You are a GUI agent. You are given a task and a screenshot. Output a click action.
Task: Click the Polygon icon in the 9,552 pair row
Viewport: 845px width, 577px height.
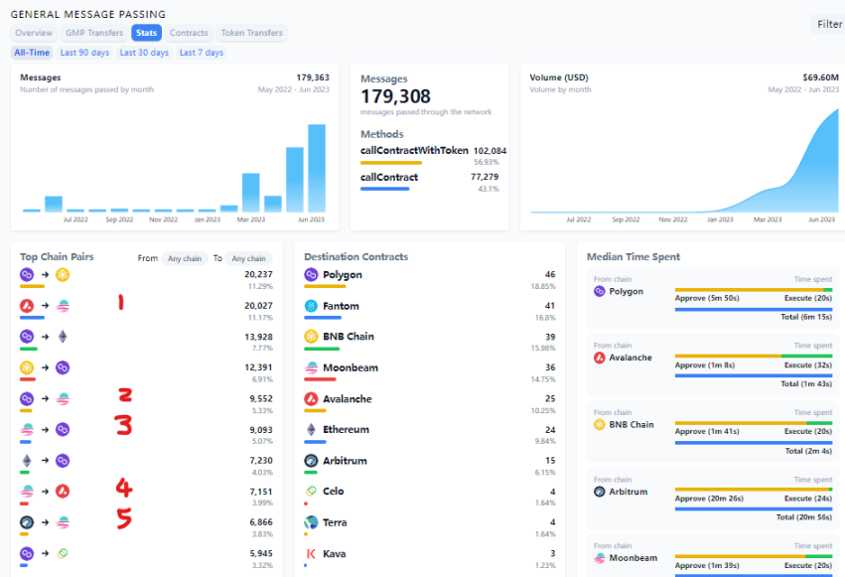coord(27,398)
